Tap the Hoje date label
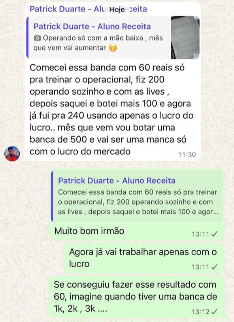 click(x=117, y=9)
